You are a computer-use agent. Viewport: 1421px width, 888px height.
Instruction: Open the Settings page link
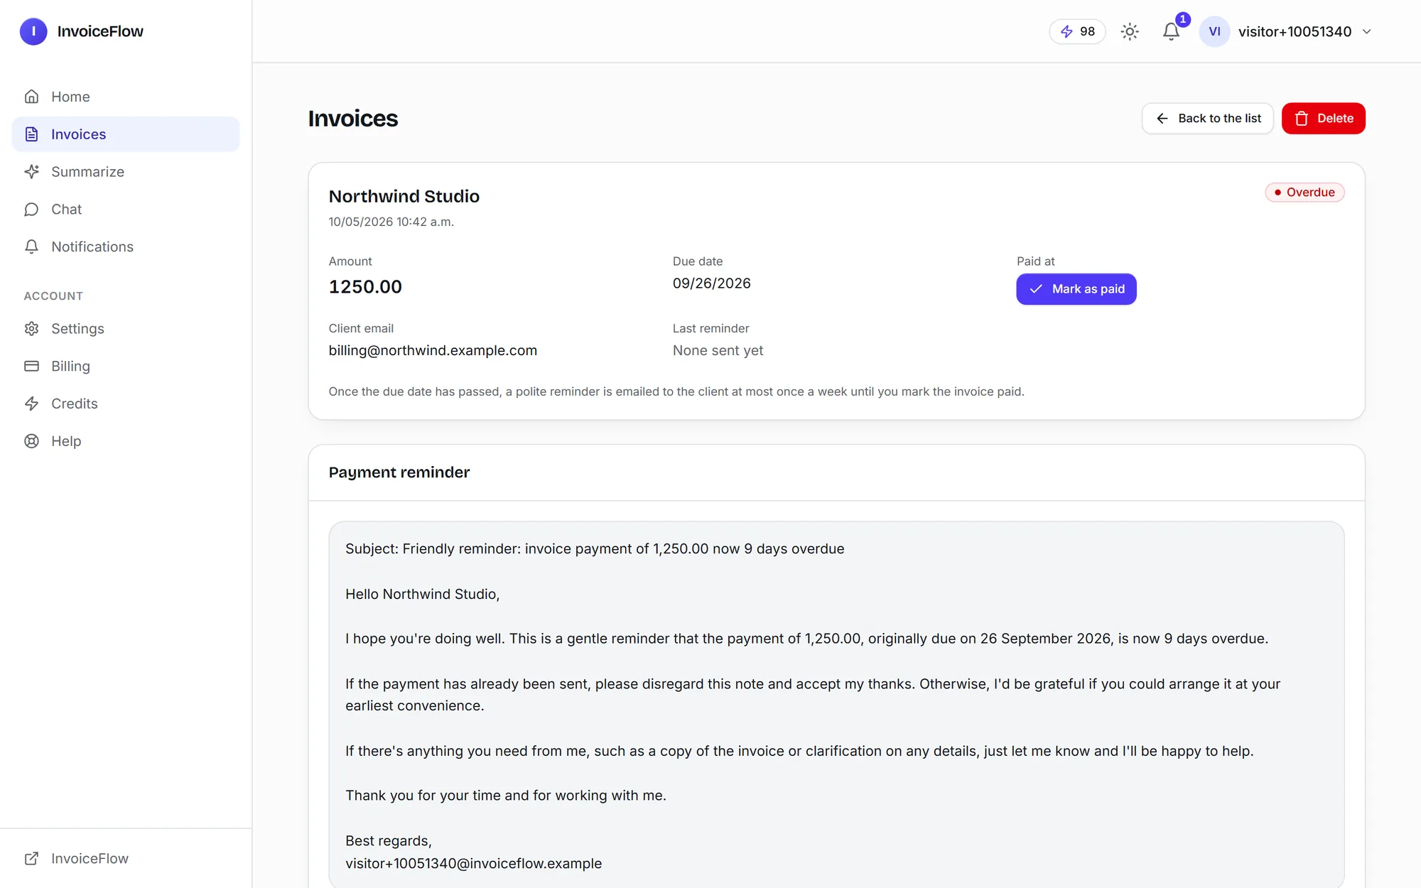tap(126, 329)
